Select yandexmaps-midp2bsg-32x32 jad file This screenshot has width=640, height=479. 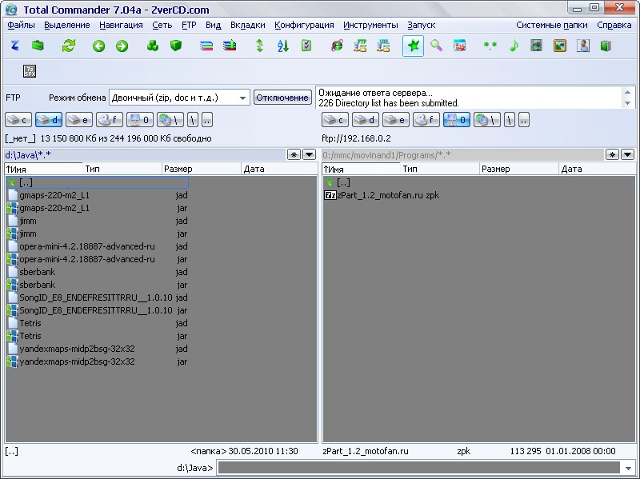coord(97,349)
